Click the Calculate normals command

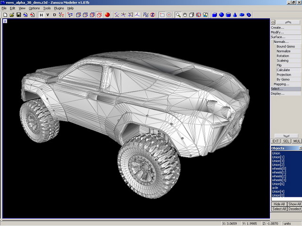(283, 70)
